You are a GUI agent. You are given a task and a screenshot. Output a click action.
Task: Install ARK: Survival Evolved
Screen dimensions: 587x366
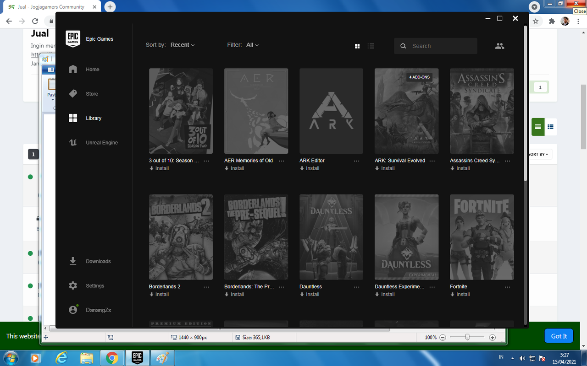point(385,168)
